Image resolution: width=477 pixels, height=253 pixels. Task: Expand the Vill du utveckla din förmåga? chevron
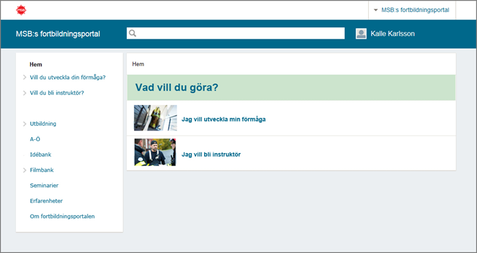25,77
